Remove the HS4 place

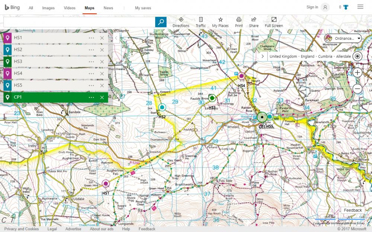(x=102, y=73)
